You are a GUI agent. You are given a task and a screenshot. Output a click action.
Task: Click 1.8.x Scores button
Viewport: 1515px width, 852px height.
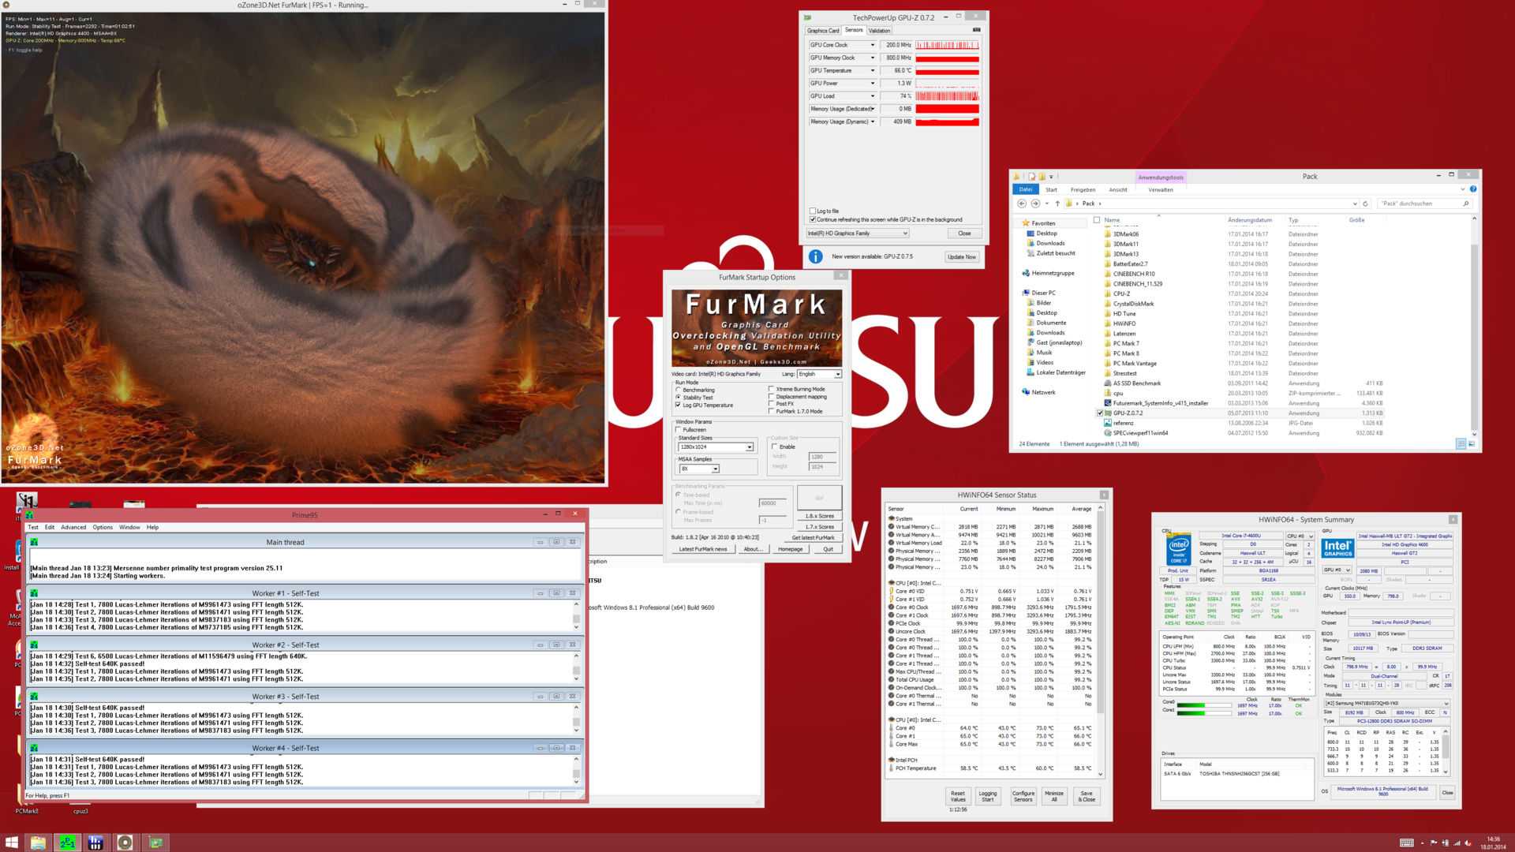(820, 516)
